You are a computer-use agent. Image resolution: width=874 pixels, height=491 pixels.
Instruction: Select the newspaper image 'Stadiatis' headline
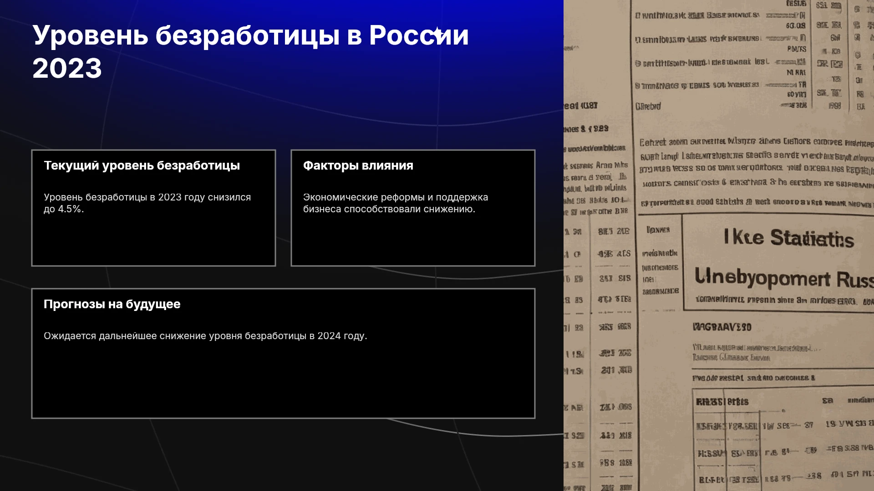pos(789,238)
